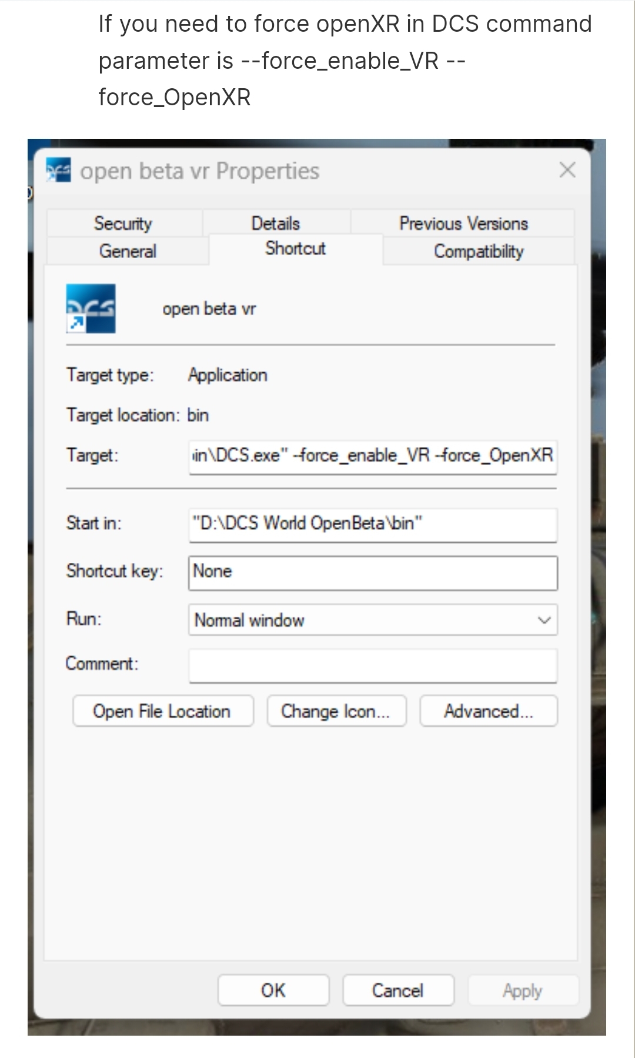
Task: Click the Apply button
Action: (523, 990)
